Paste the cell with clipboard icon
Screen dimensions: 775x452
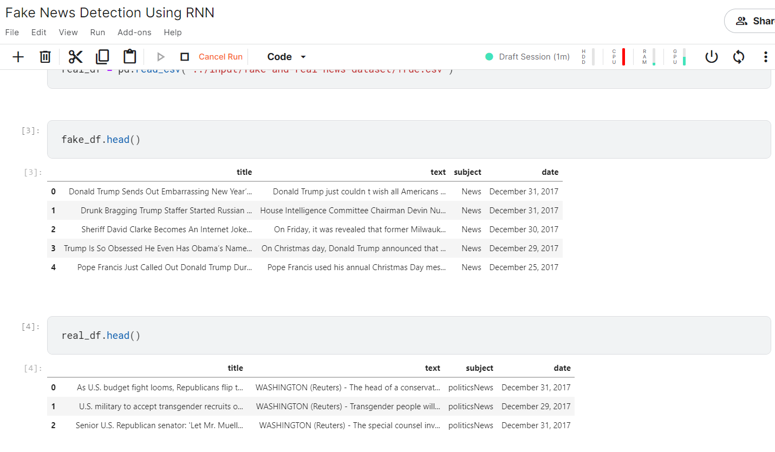pos(129,57)
